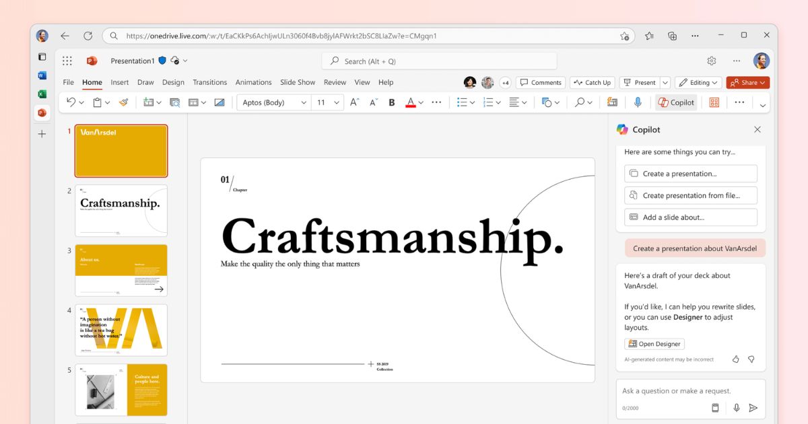
Task: Toggle the Copilot pane button in ribbon
Action: pyautogui.click(x=677, y=102)
